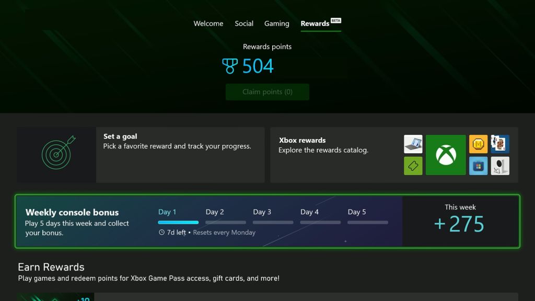Click the Day 3 progress bar
This screenshot has width=535, height=301.
click(273, 223)
